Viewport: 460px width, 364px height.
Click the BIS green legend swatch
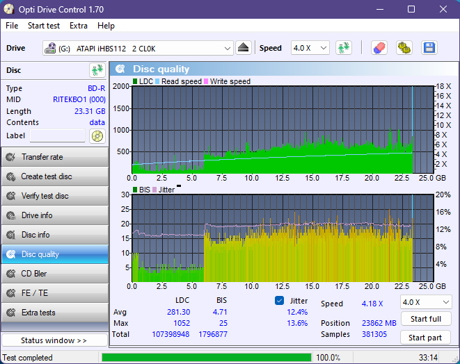135,190
